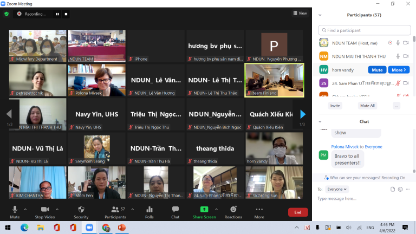This screenshot has width=416, height=234.
Task: Toggle Stop Video camera button
Action: 45,211
